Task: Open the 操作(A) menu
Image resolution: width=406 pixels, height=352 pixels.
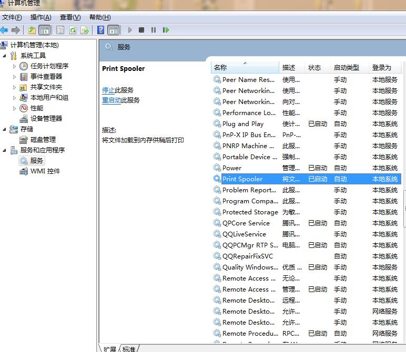Action: pyautogui.click(x=40, y=17)
